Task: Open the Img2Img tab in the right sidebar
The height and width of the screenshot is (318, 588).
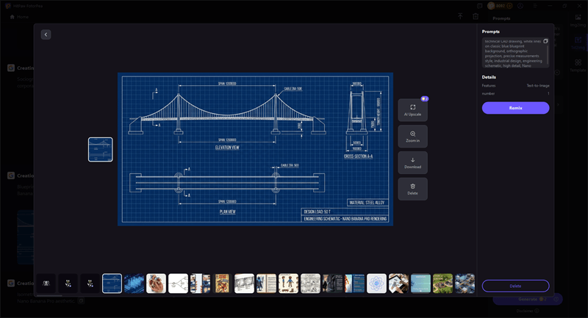Action: (x=578, y=21)
